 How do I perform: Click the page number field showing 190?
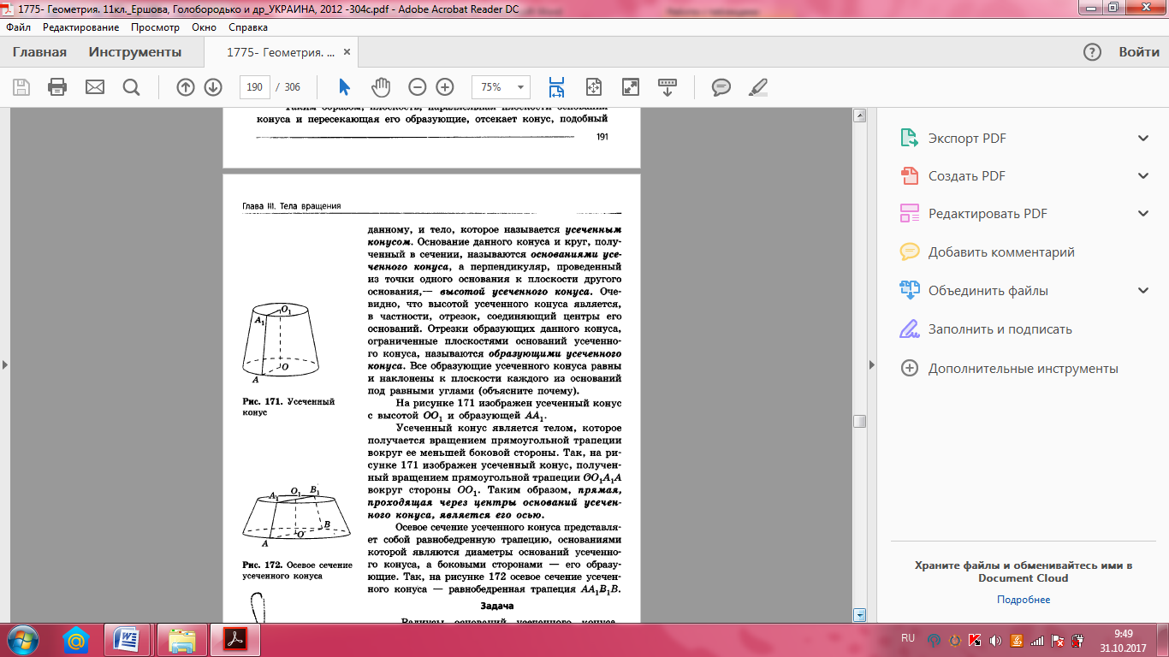coord(254,87)
